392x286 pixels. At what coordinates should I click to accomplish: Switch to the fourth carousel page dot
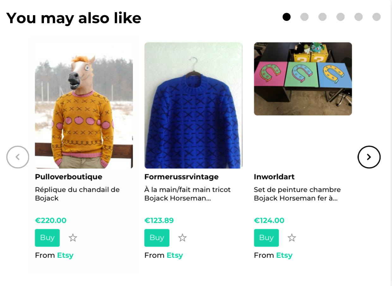pos(340,17)
